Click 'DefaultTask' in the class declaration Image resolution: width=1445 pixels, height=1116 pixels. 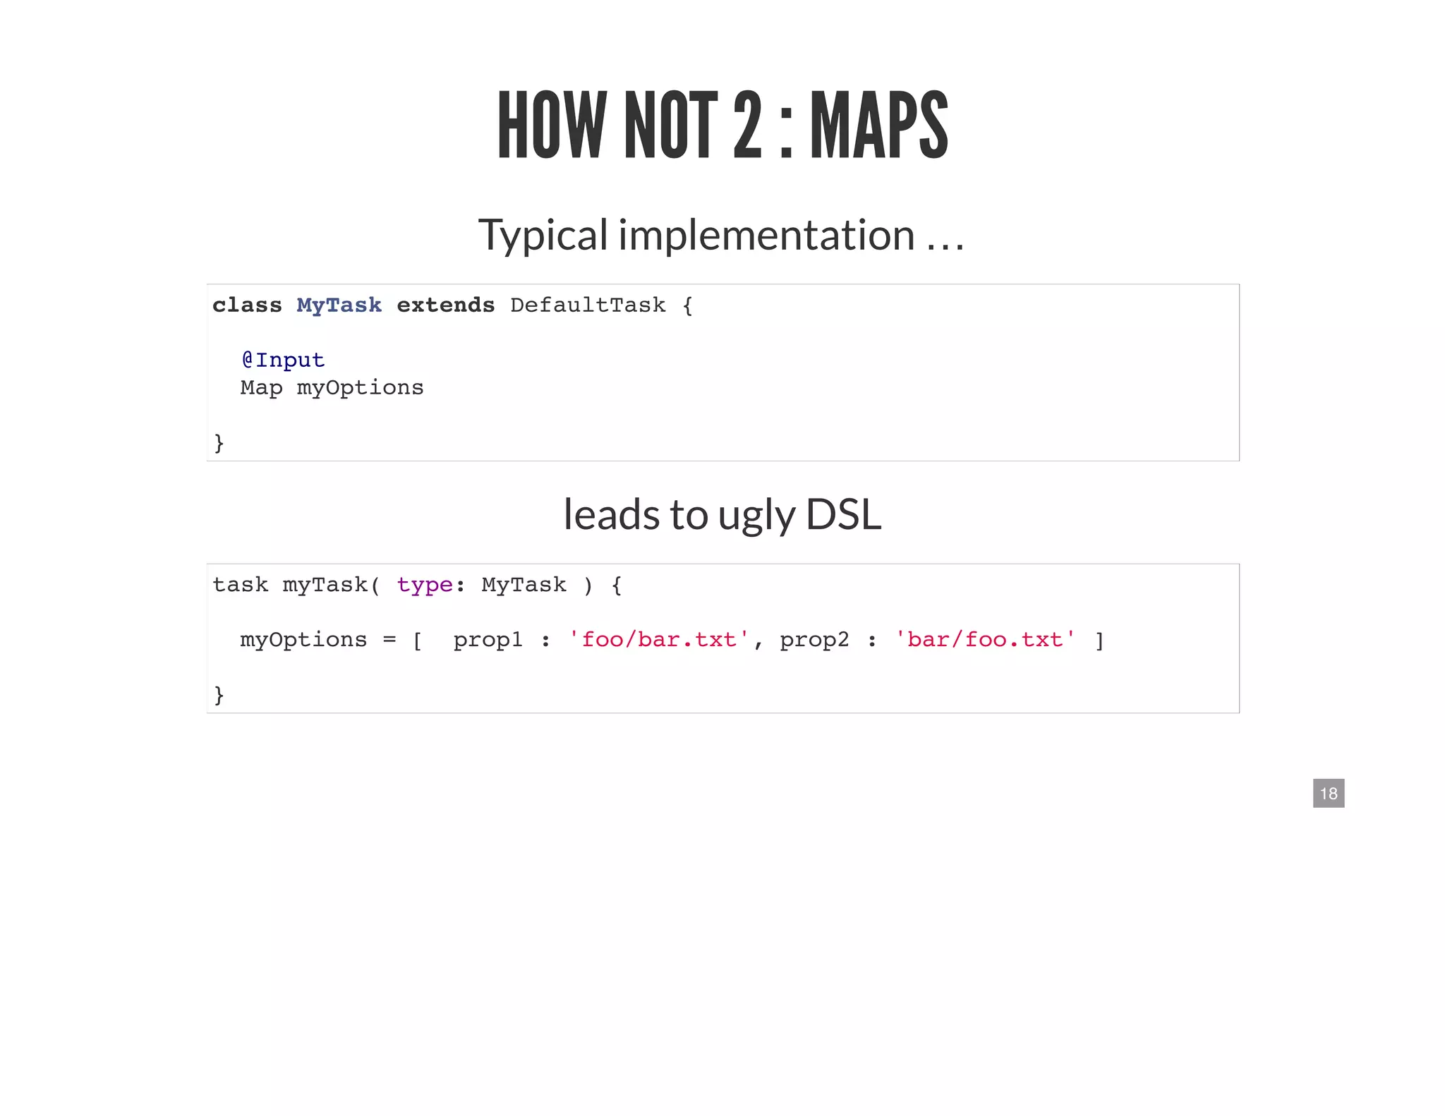click(x=588, y=305)
